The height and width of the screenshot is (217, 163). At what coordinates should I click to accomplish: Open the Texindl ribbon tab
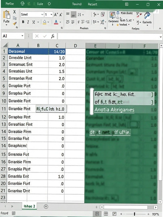click(x=77, y=4)
